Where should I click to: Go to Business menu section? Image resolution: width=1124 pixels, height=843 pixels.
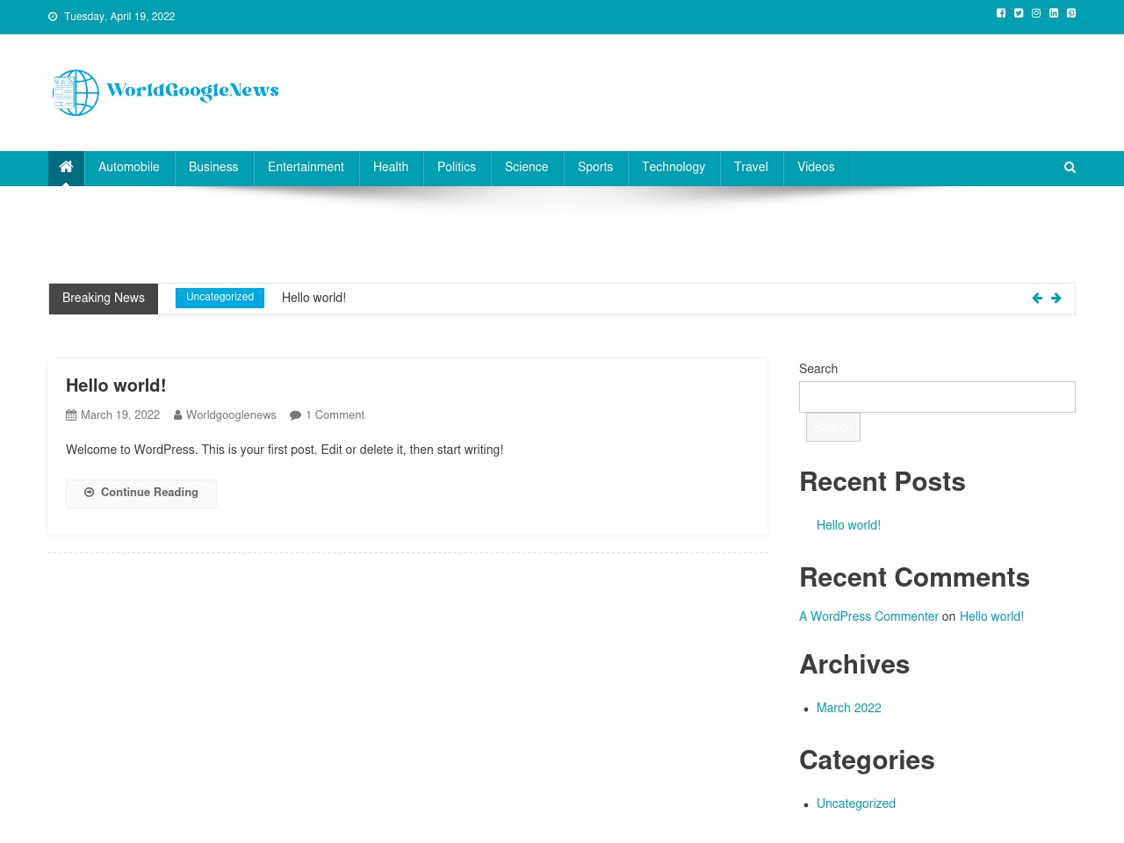point(213,167)
